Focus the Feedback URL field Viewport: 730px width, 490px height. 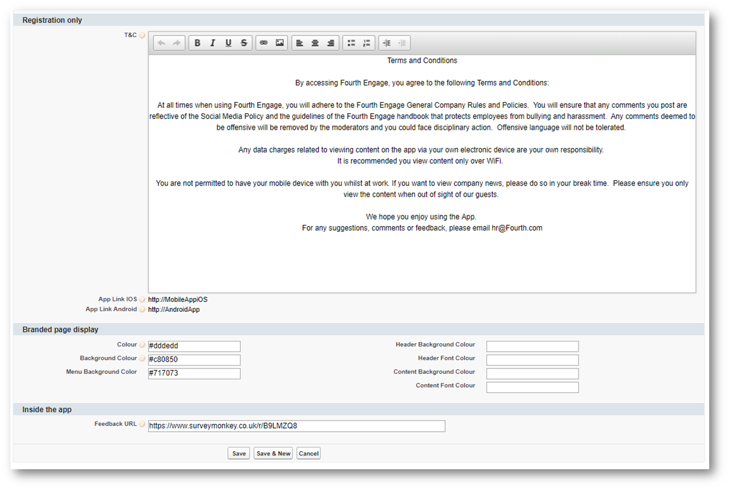click(x=296, y=426)
